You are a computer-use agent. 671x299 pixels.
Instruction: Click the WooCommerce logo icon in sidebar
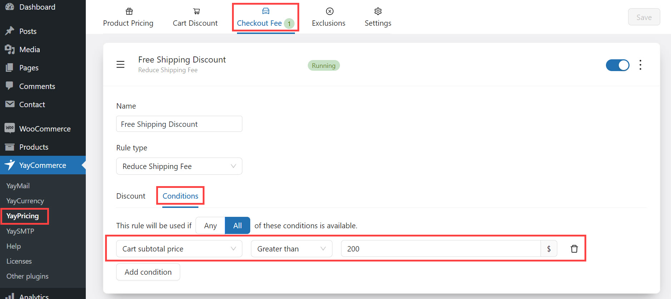(x=10, y=128)
